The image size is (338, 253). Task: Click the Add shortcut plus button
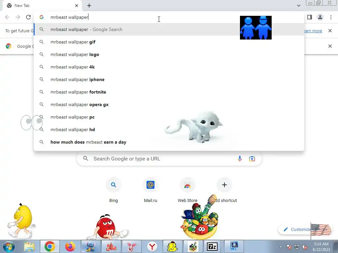pos(224,185)
